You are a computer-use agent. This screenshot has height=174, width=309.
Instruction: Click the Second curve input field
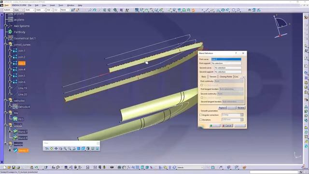coord(227,68)
